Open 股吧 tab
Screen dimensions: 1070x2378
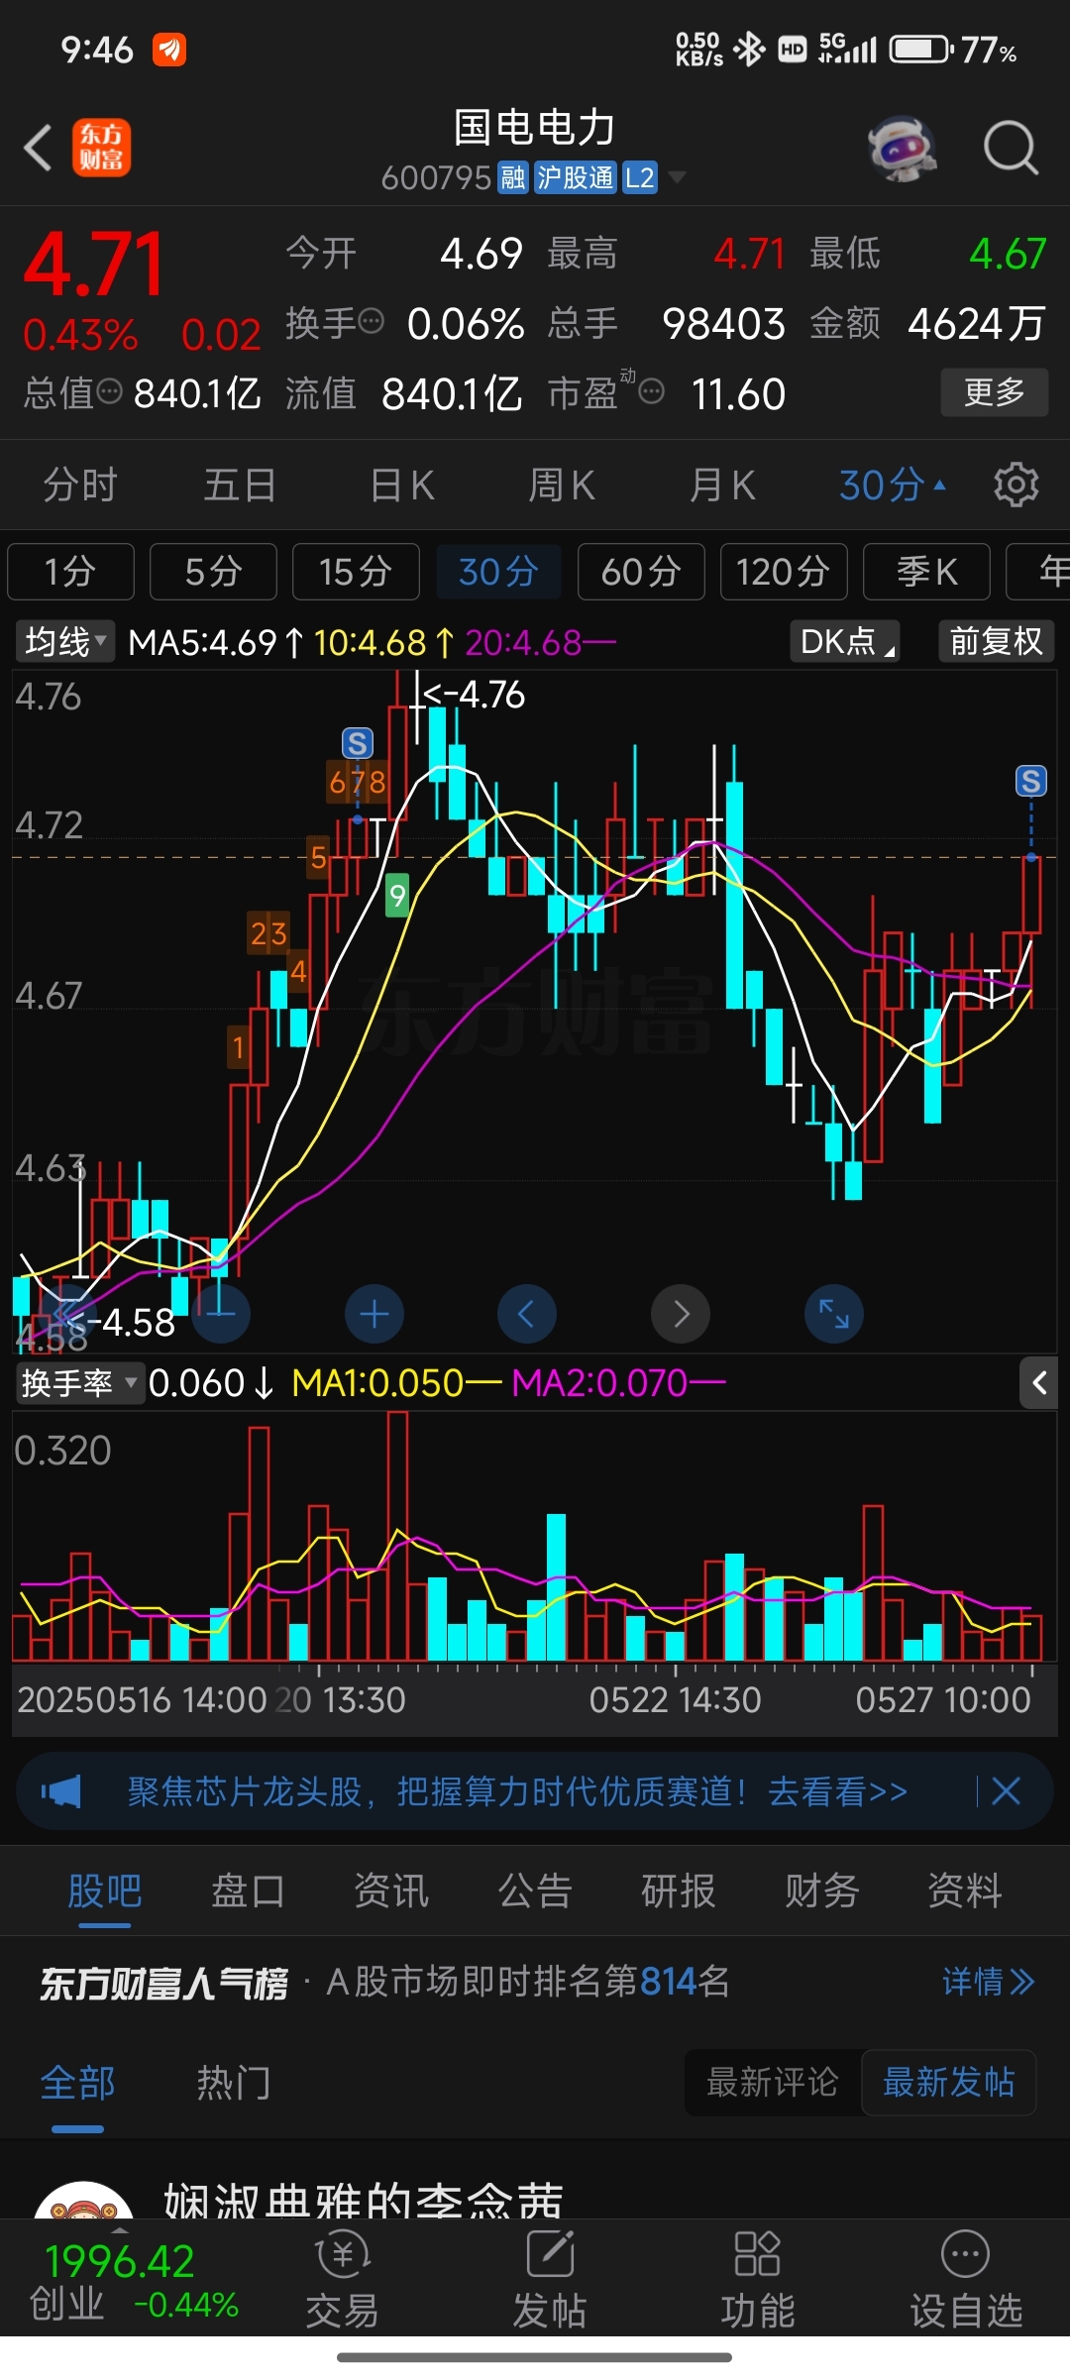[105, 1891]
